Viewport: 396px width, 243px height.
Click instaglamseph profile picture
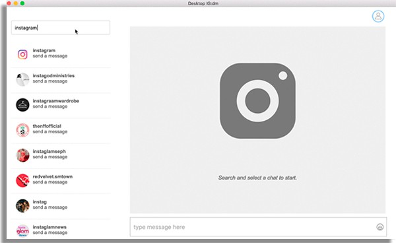tap(22, 155)
